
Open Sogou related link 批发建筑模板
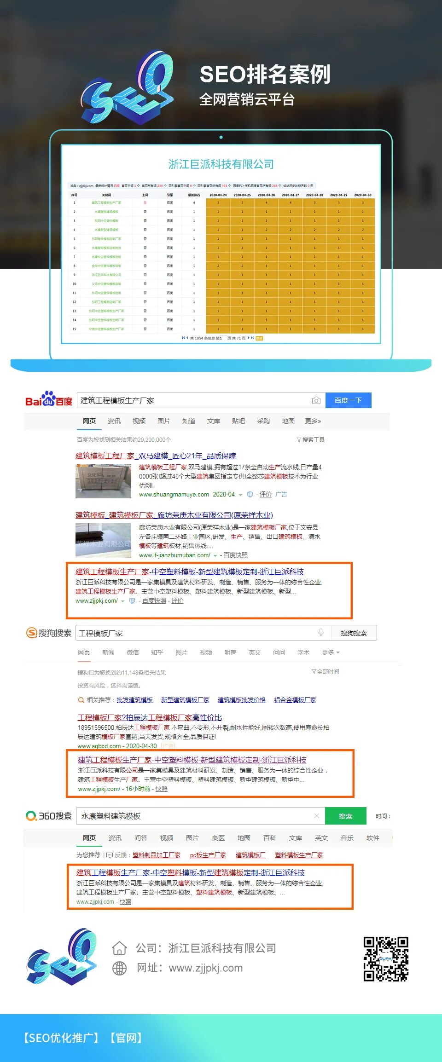click(x=134, y=700)
